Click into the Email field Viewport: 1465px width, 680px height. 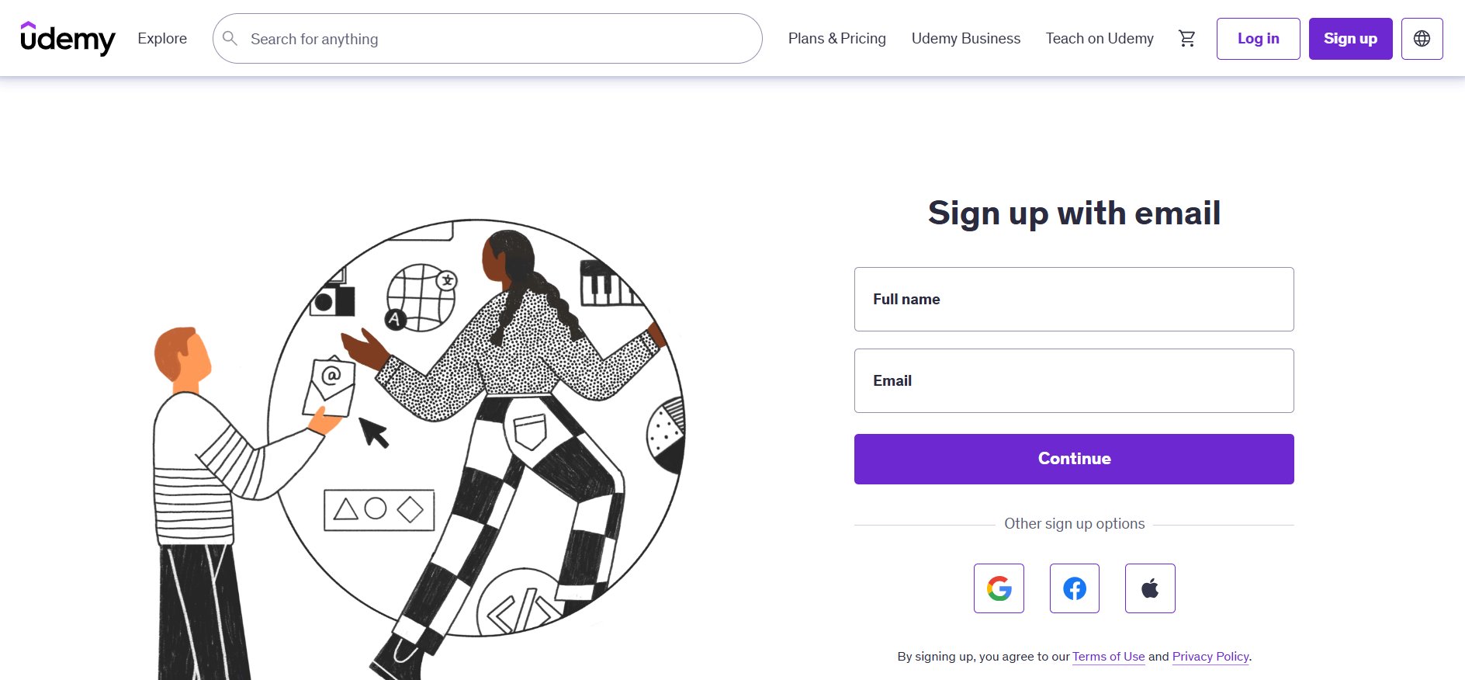tap(1074, 381)
